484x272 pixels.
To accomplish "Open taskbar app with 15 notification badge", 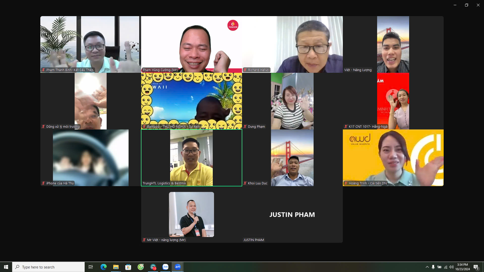I will tap(153, 267).
